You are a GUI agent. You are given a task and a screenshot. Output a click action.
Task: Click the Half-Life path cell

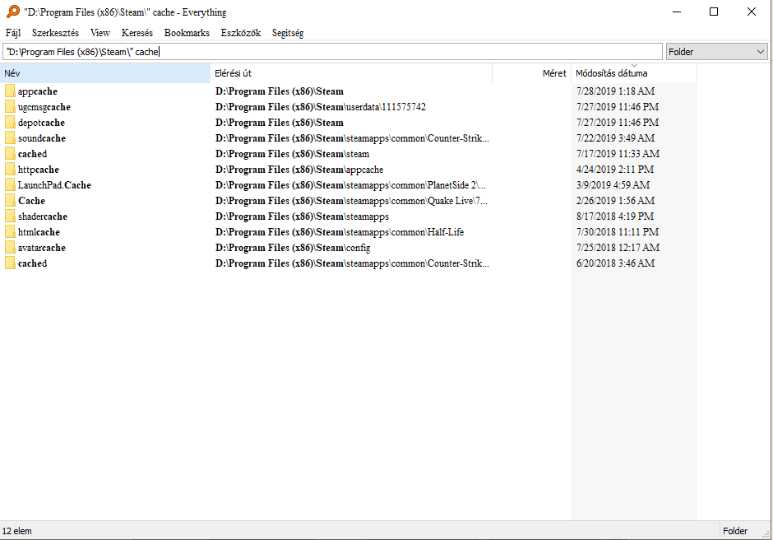tap(340, 232)
